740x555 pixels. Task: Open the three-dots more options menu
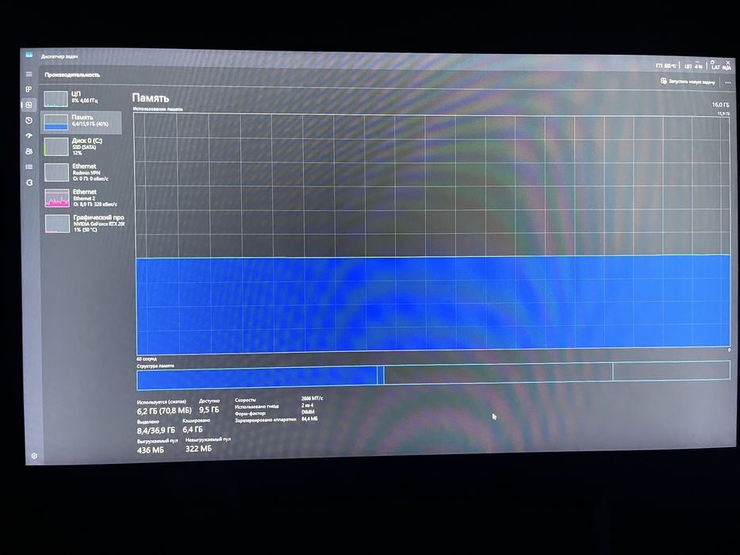pyautogui.click(x=728, y=82)
